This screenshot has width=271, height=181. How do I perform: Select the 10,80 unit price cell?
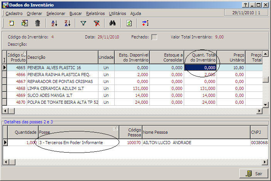point(231,68)
